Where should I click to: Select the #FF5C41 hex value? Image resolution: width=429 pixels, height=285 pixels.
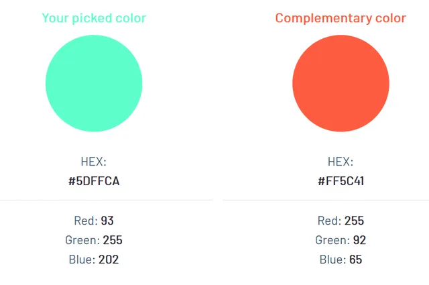coord(341,181)
